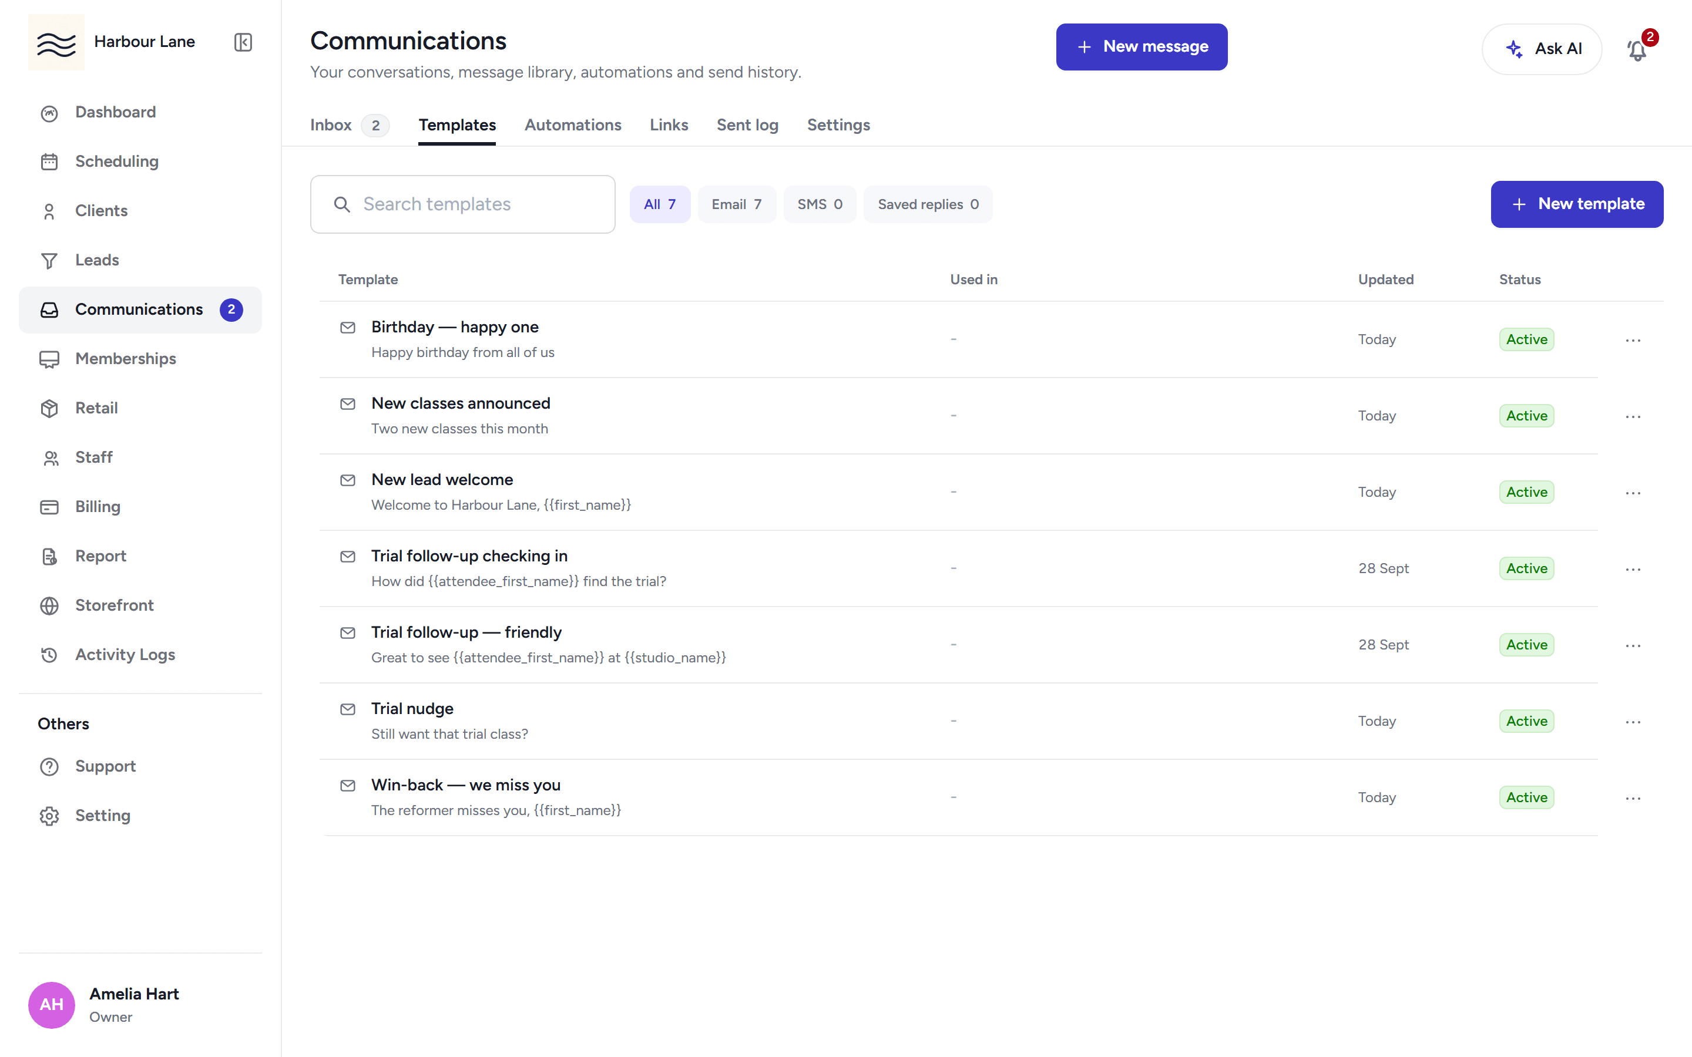1692x1057 pixels.
Task: Open the Report section
Action: point(140,557)
